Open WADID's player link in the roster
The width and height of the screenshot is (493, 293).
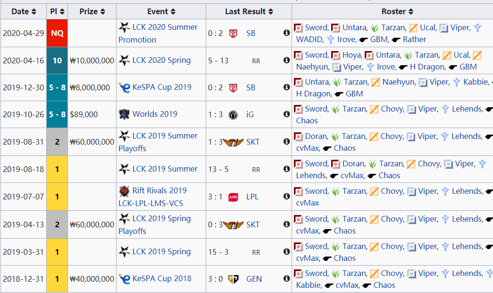[x=309, y=40]
